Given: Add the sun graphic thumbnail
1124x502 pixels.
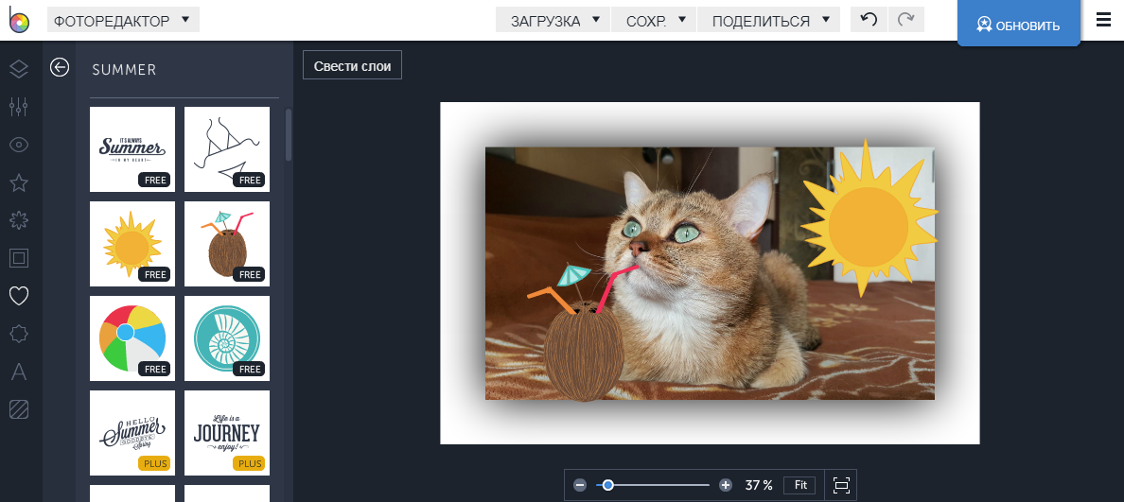Looking at the screenshot, I should [132, 244].
